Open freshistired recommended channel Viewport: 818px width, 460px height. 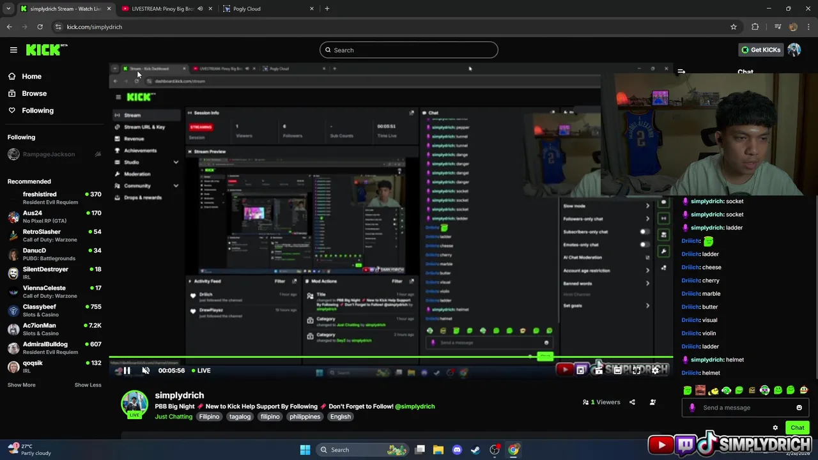(x=54, y=198)
